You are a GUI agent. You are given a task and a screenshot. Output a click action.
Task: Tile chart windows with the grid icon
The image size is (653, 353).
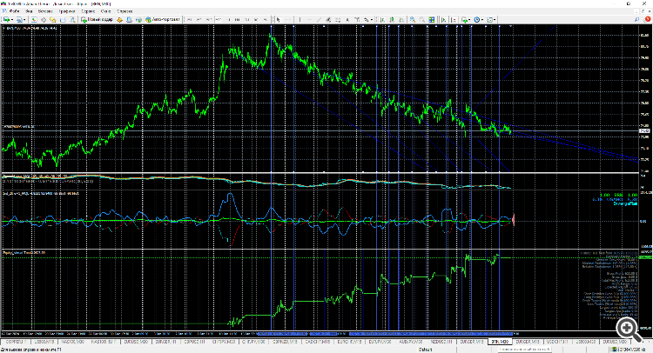[x=432, y=19]
